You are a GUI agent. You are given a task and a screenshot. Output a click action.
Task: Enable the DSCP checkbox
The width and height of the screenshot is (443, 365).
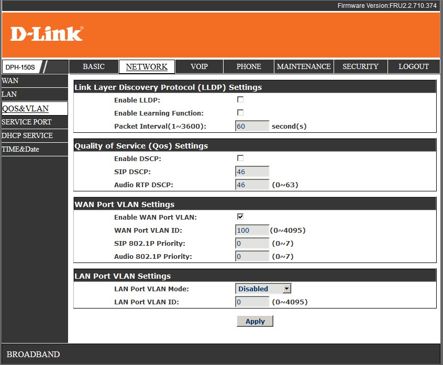tap(240, 158)
